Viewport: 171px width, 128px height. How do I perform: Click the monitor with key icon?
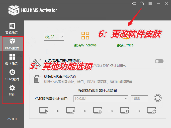pyautogui.click(x=71, y=111)
